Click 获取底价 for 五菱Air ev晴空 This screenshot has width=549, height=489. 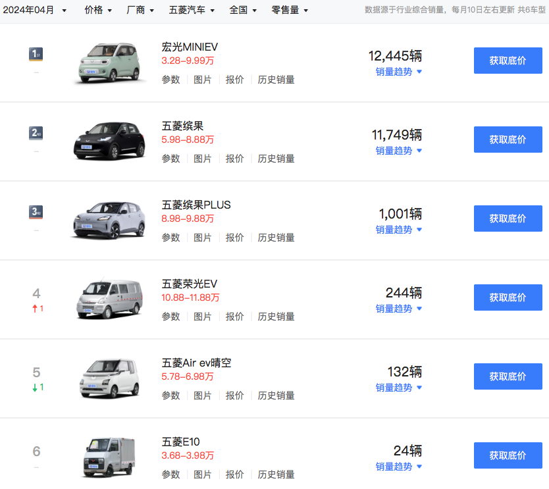pos(508,376)
